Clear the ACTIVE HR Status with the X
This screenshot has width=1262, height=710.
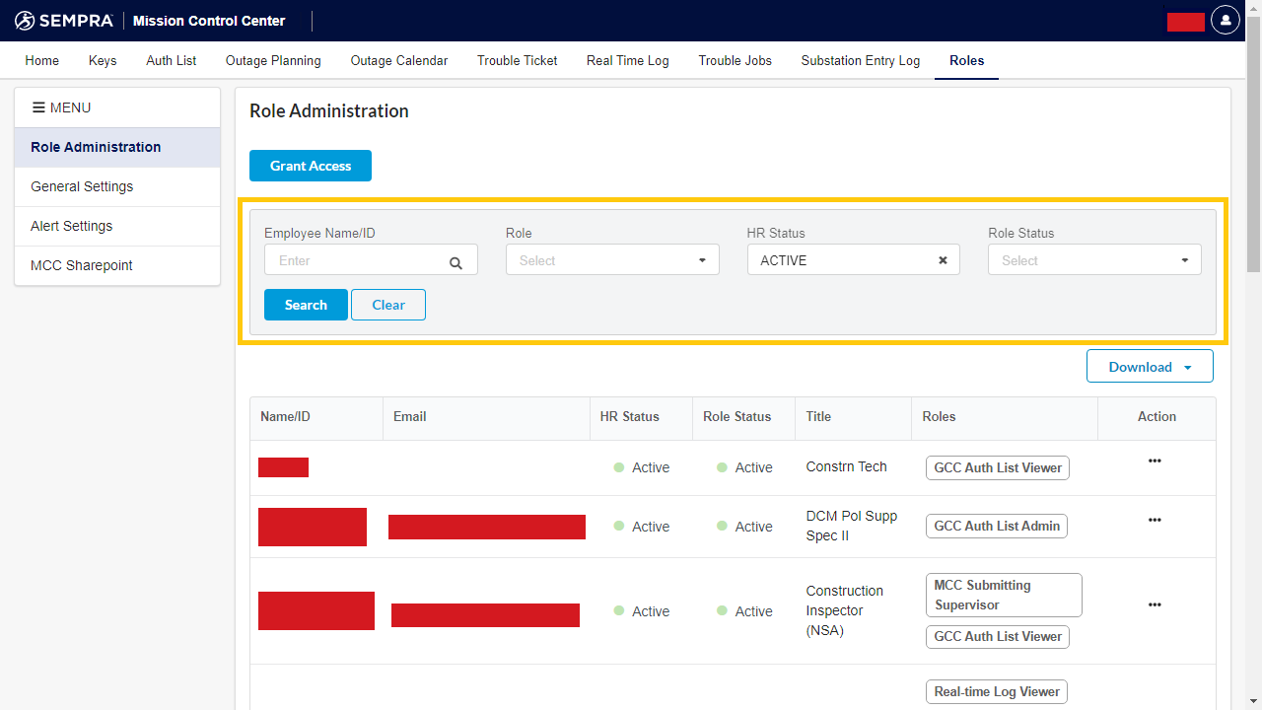[943, 260]
